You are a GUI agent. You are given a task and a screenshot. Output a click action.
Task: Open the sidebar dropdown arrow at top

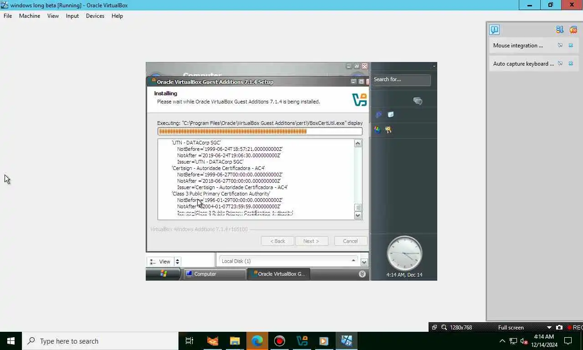click(x=434, y=67)
